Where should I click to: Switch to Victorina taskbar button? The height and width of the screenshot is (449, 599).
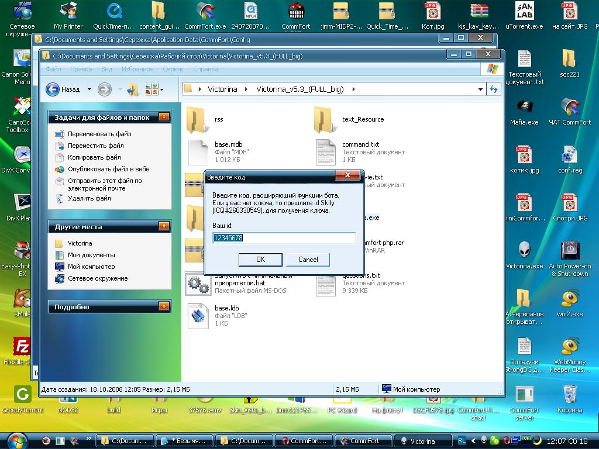(419, 441)
